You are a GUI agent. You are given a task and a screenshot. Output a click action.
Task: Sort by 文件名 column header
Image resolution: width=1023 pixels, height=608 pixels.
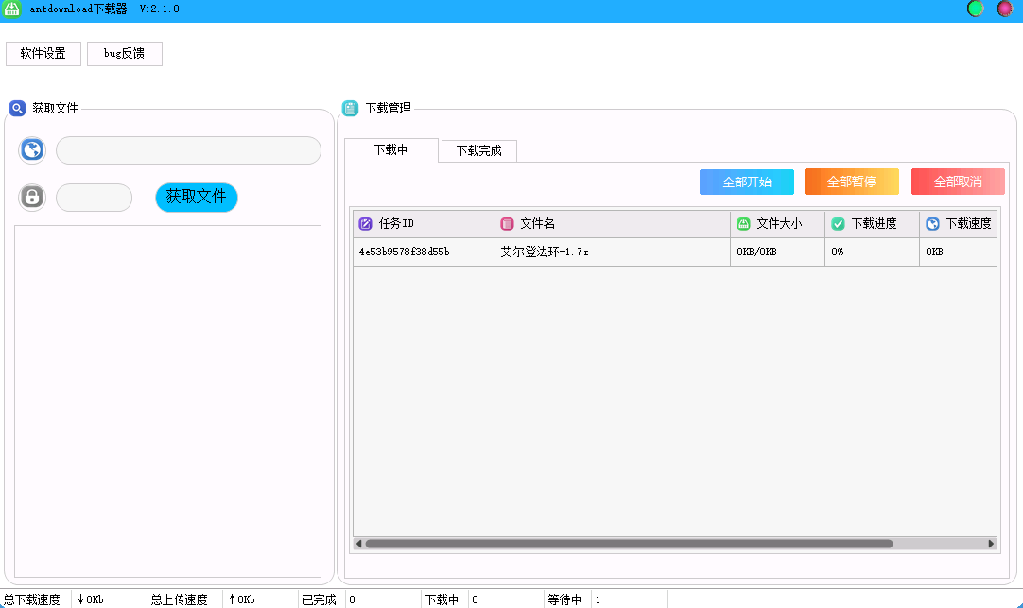pos(612,224)
